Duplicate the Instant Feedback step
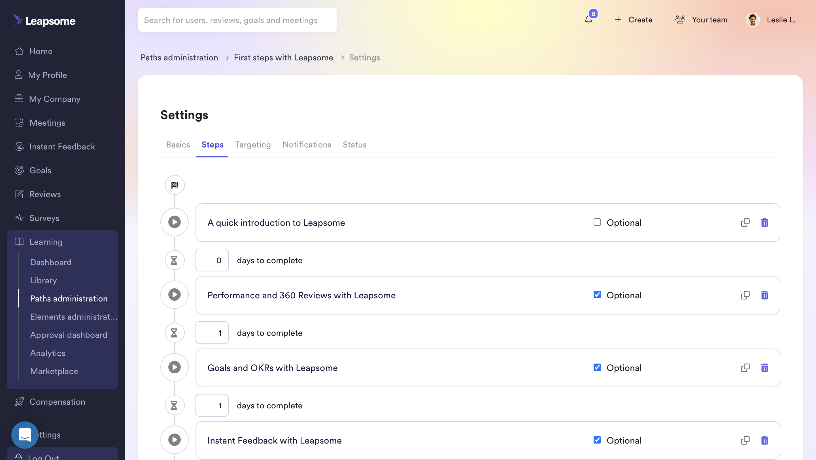 point(745,440)
